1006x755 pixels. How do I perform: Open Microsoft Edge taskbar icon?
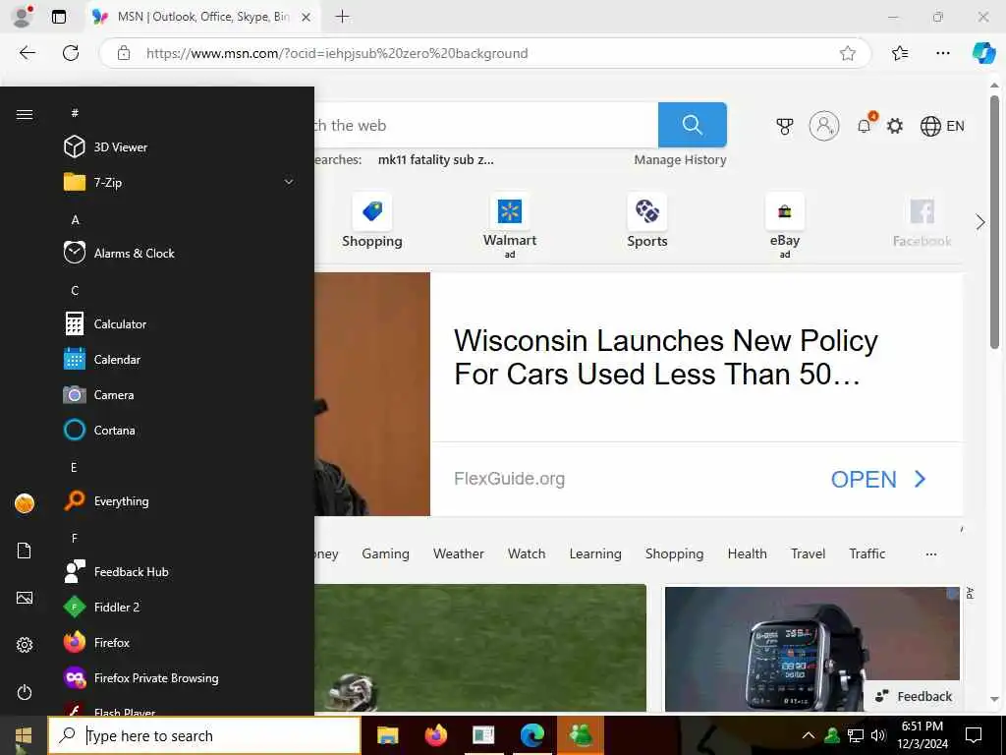pos(531,735)
